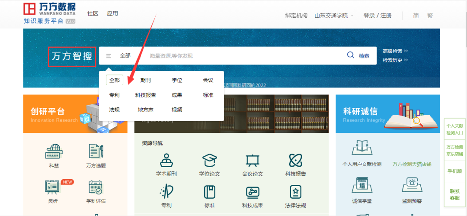The image size is (467, 216).
Task: Choose 地方志 from the dropdown menu
Action: coord(146,110)
